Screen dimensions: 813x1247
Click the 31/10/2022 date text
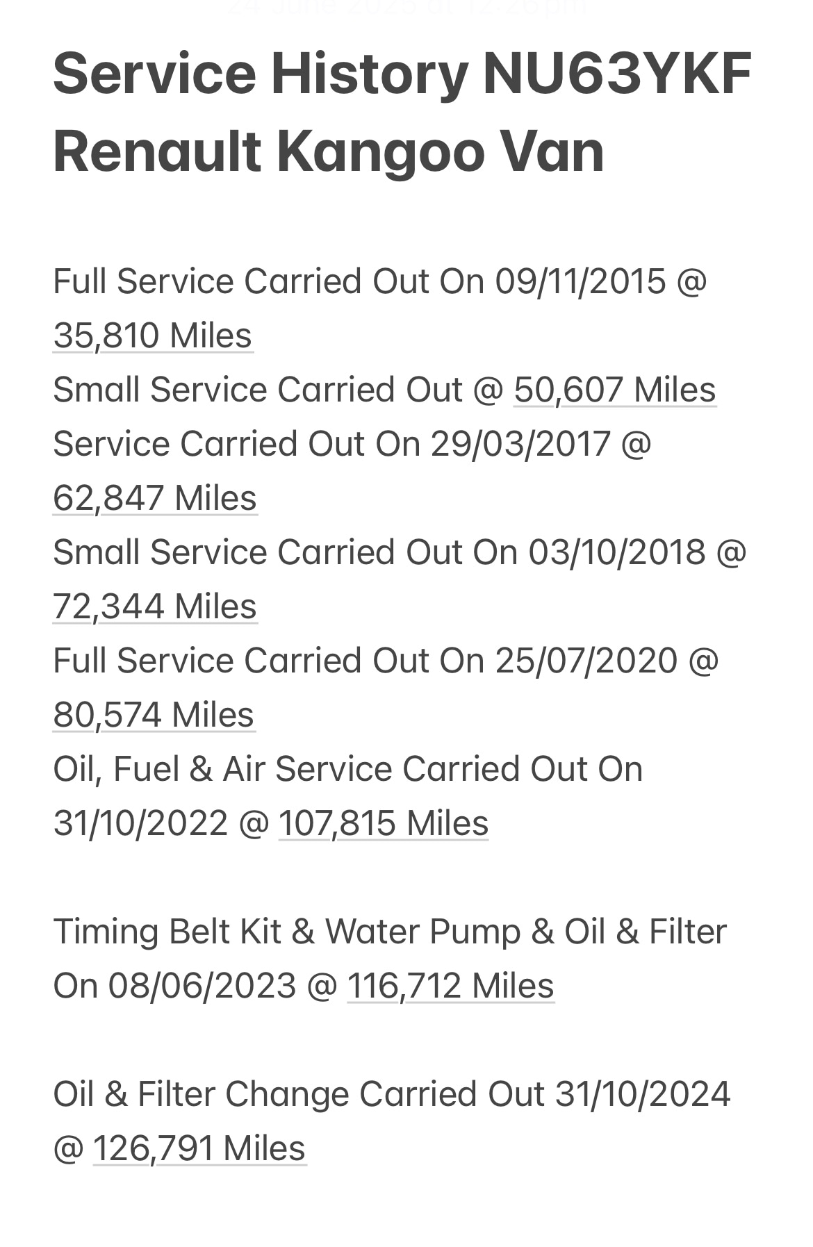point(140,823)
